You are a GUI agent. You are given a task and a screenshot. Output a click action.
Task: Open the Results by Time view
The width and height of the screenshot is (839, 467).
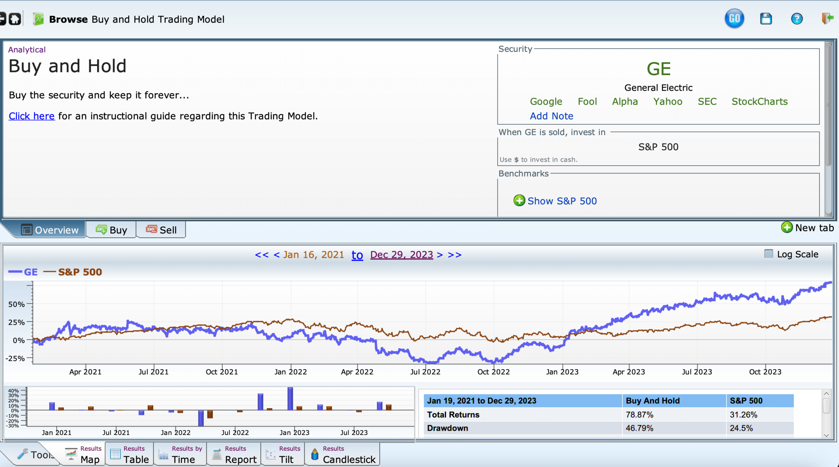tap(180, 454)
